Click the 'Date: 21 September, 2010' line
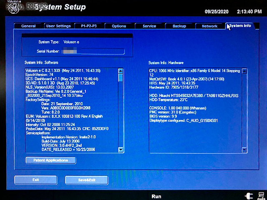The image size is (267, 200). 62,104
